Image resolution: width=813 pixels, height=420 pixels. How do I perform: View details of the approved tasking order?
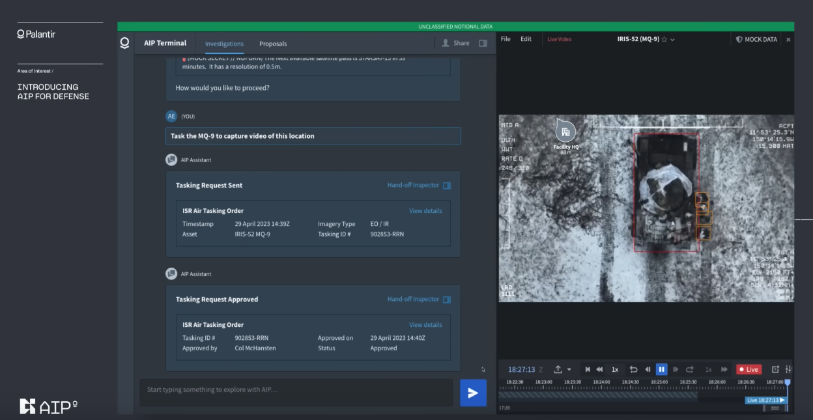(x=425, y=325)
